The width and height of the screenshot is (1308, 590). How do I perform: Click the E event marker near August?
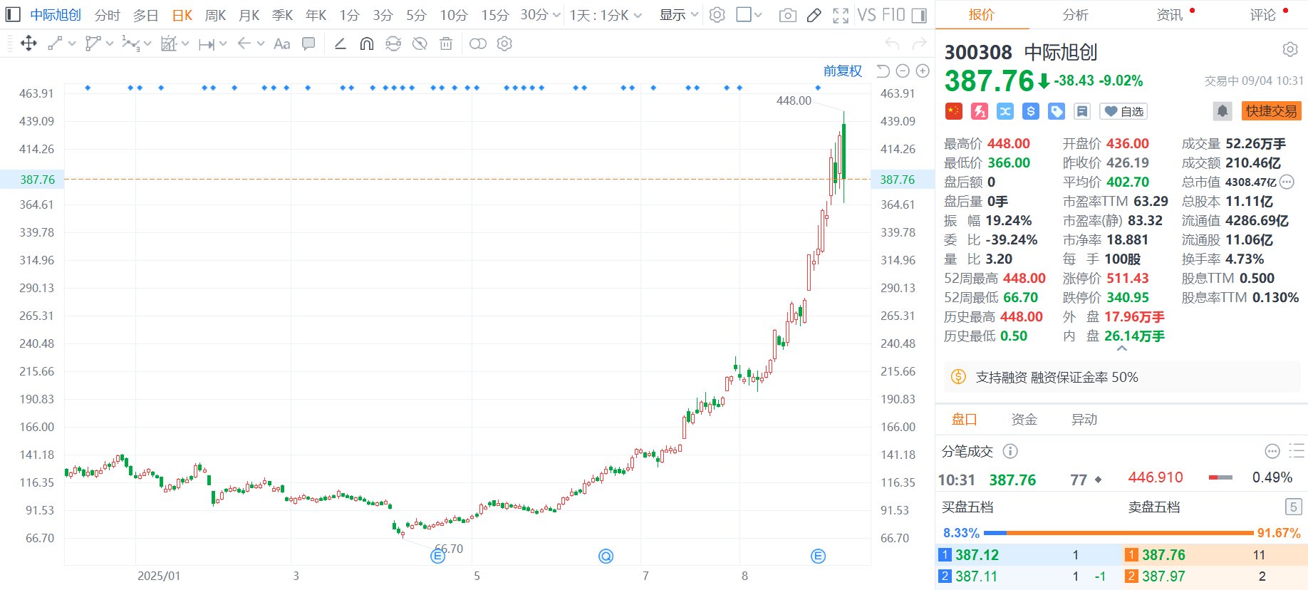pos(818,557)
